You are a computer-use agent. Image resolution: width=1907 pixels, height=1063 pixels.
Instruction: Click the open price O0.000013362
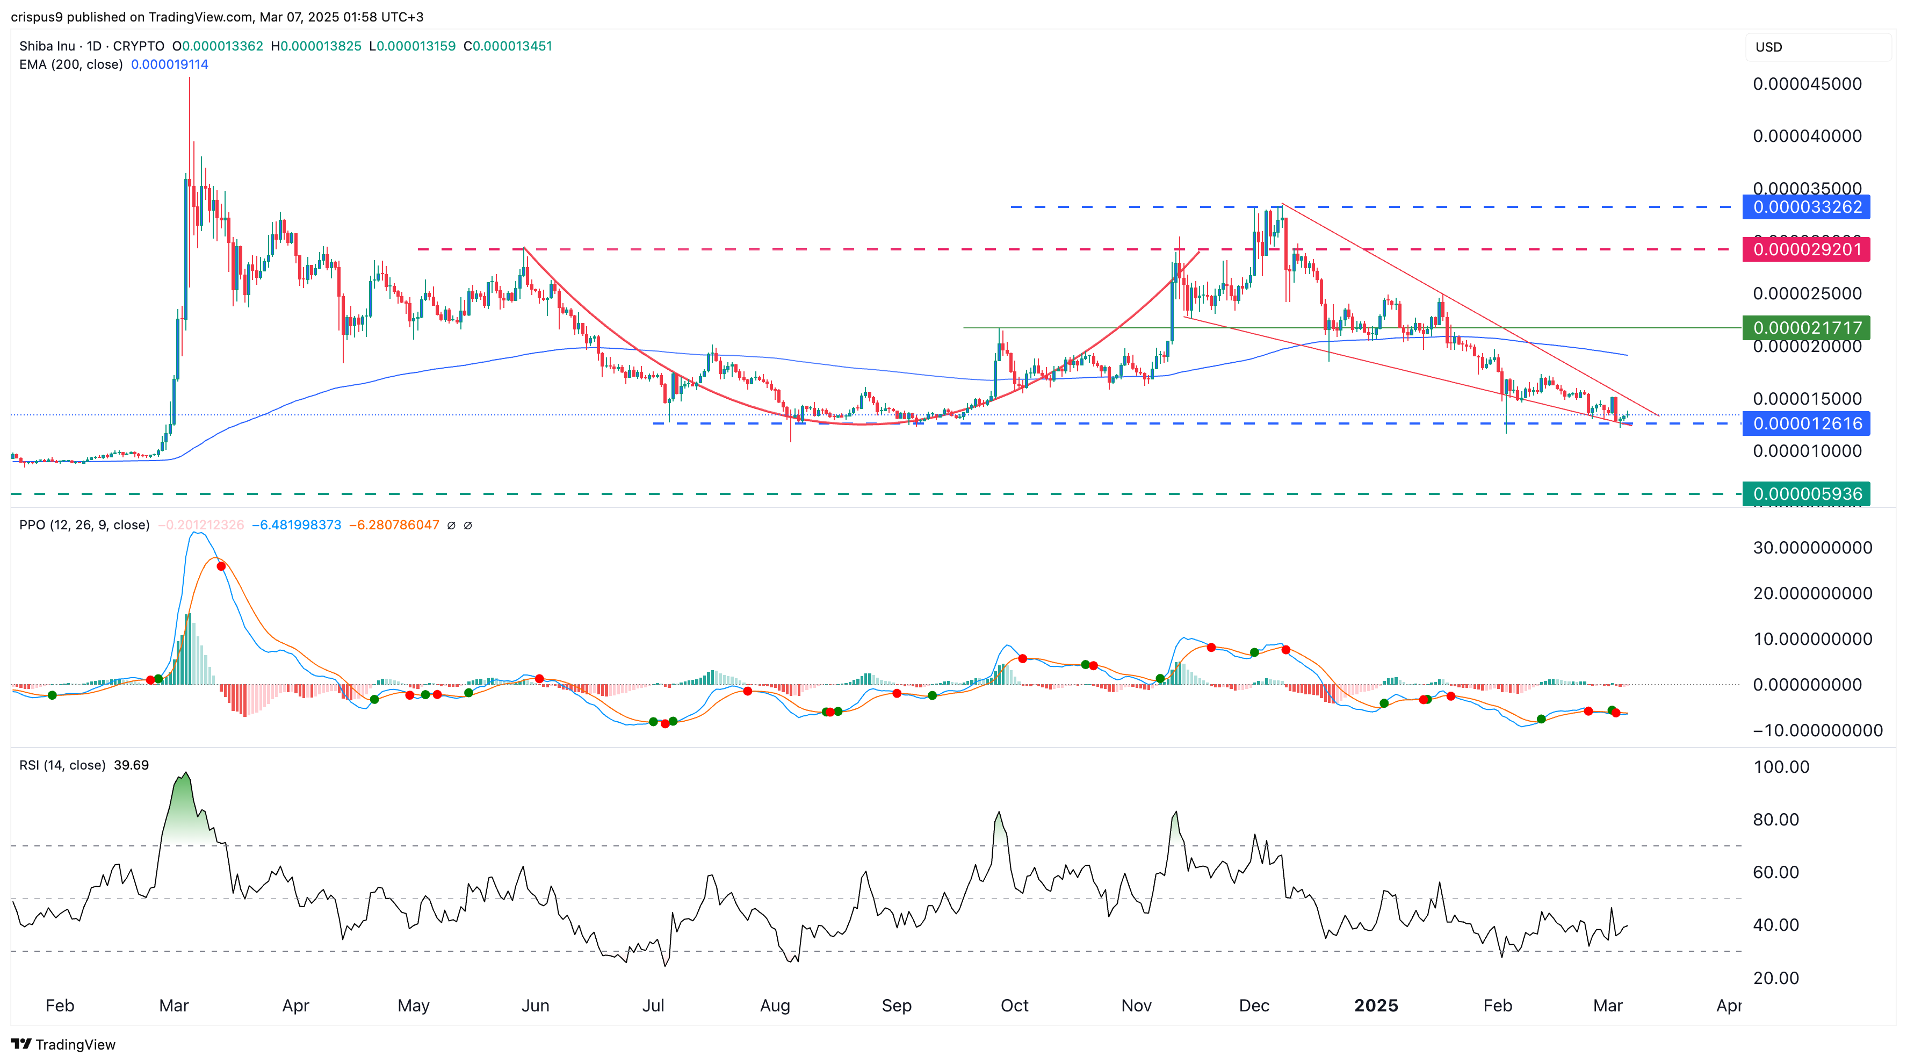(218, 46)
